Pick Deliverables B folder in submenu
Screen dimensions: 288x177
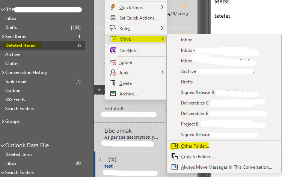(224, 113)
